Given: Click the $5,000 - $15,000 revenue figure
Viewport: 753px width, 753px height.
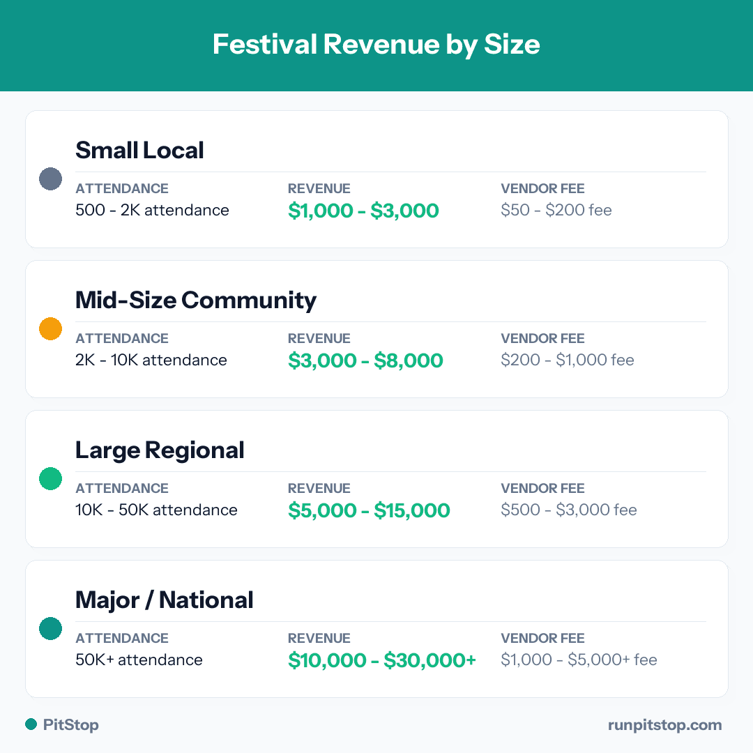Looking at the screenshot, I should click(x=369, y=510).
